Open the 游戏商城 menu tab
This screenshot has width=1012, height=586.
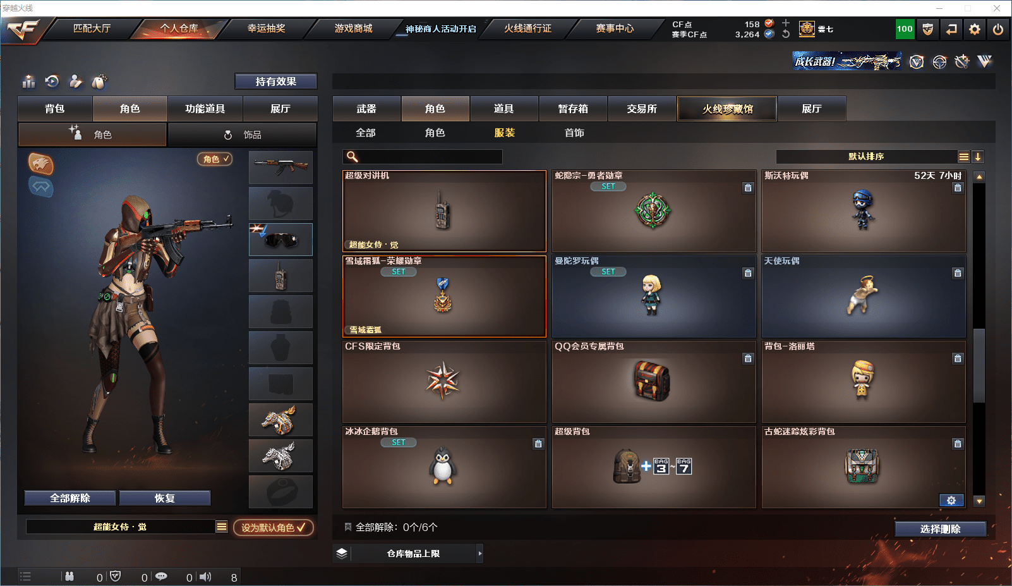point(353,28)
